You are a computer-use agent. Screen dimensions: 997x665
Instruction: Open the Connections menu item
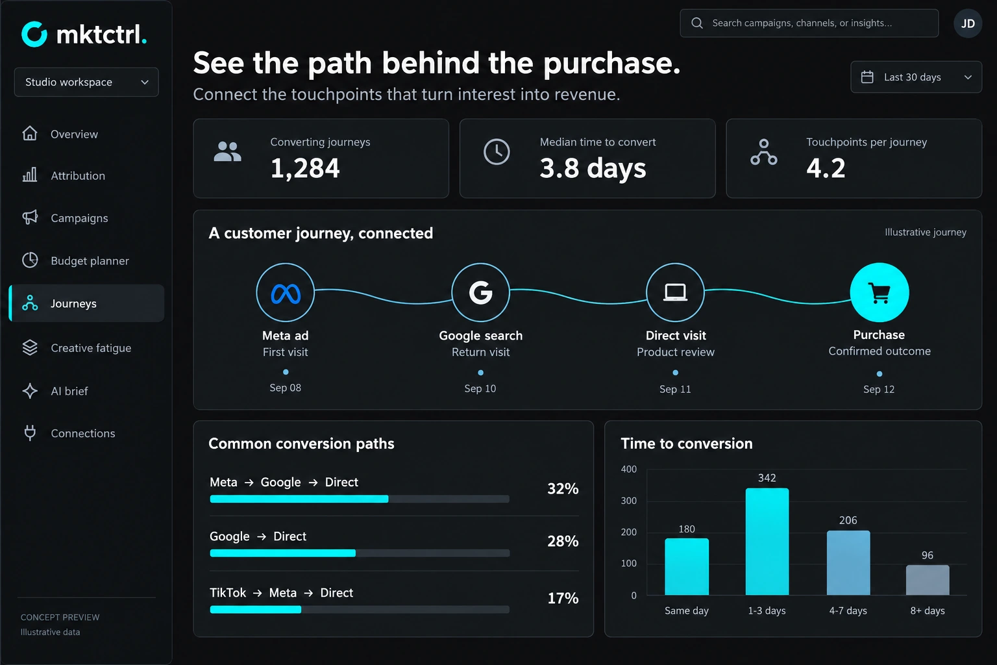tap(86, 433)
